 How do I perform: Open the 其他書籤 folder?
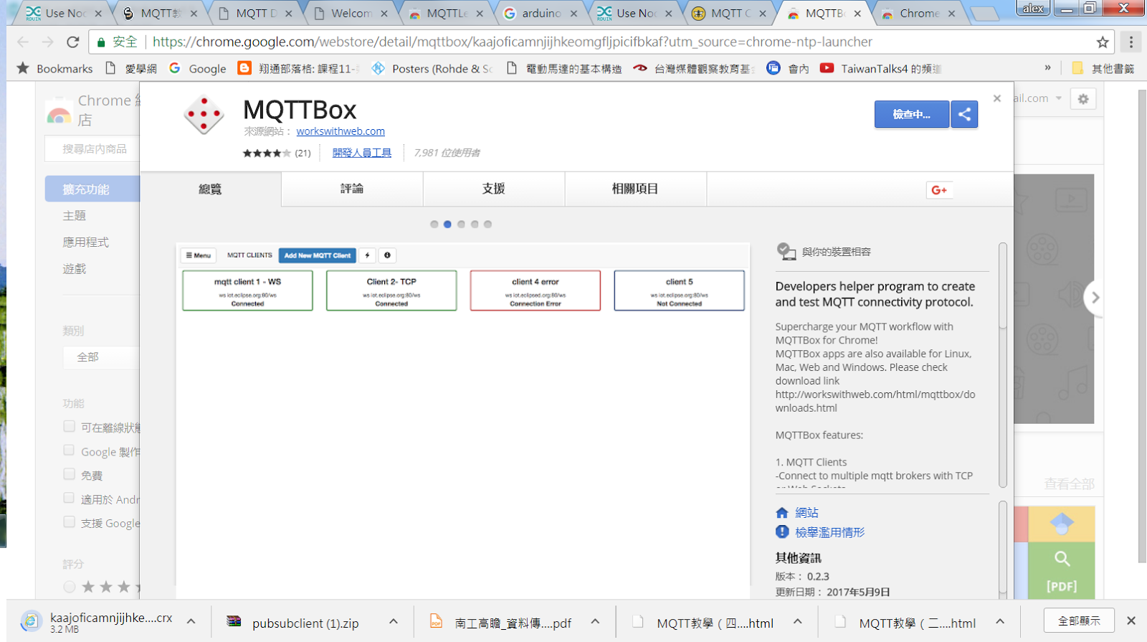(1103, 69)
